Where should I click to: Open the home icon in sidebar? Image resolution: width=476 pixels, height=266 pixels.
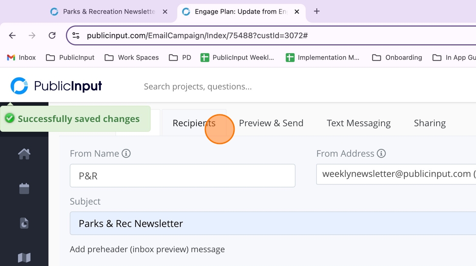click(24, 154)
